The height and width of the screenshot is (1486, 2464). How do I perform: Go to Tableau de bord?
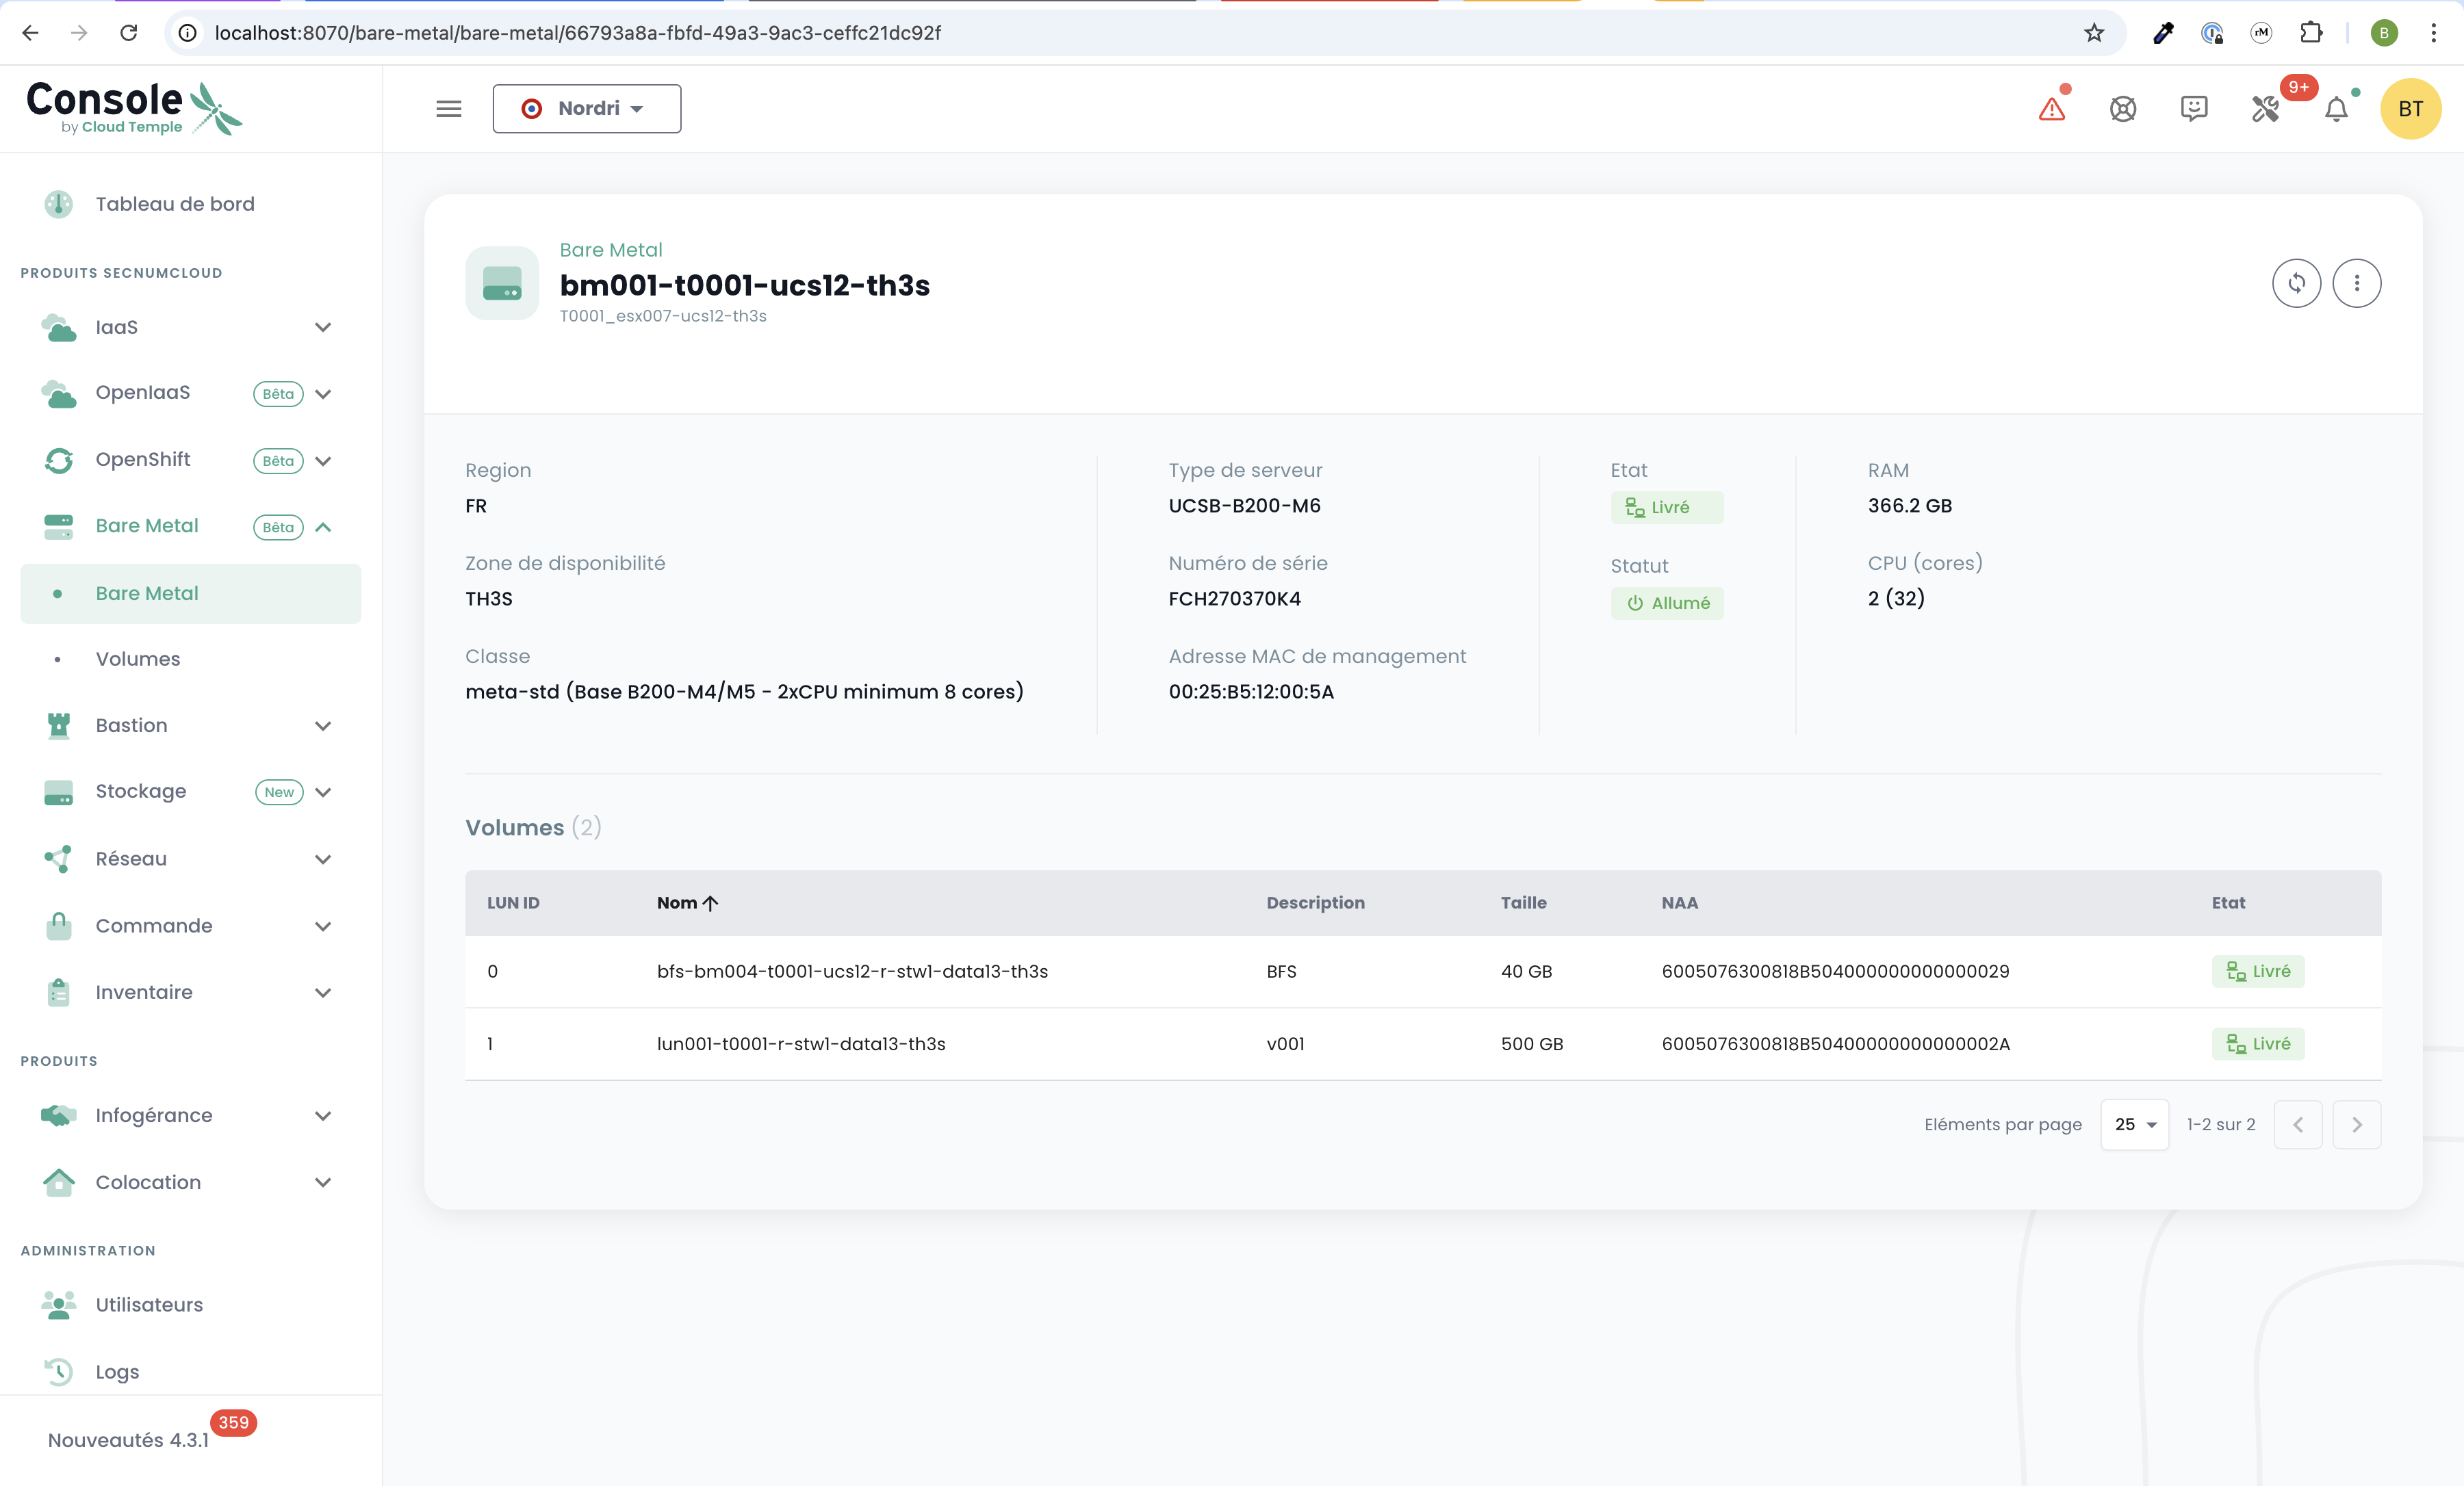175,204
